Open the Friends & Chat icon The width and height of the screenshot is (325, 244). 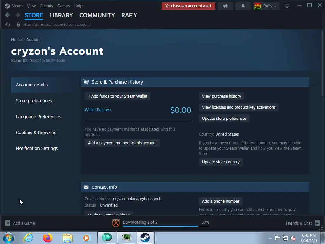pyautogui.click(x=317, y=223)
